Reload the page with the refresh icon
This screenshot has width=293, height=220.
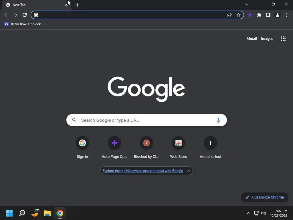point(25,15)
